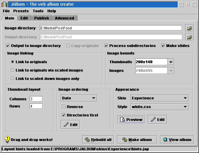The width and height of the screenshot is (199, 153).
Task: Click Edit button in Appearance panel
Action: click(x=157, y=119)
